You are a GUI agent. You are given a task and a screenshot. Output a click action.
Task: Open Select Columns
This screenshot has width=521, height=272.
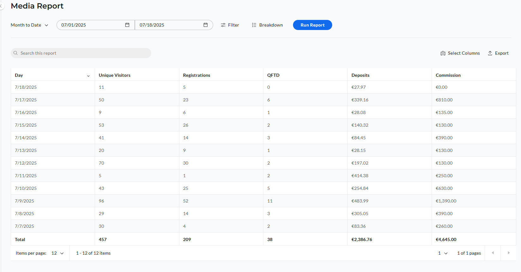pos(460,53)
